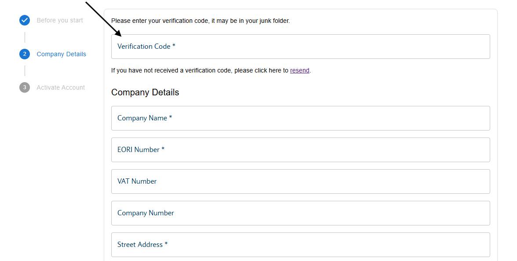Viewport: 517px width, 261px height.
Task: Go back to Before you start step
Action: coord(60,20)
